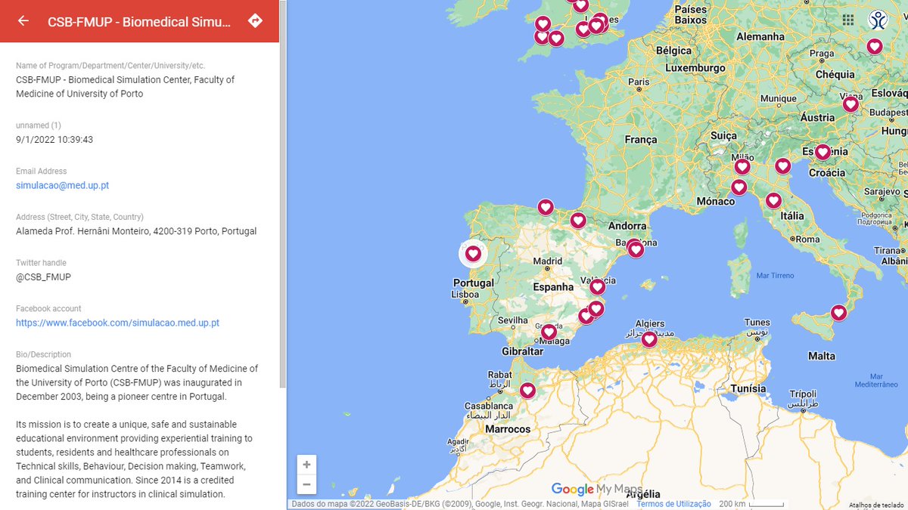Click the heart marker east of Chéquia
Viewport: 908px width, 510px height.
click(x=875, y=46)
